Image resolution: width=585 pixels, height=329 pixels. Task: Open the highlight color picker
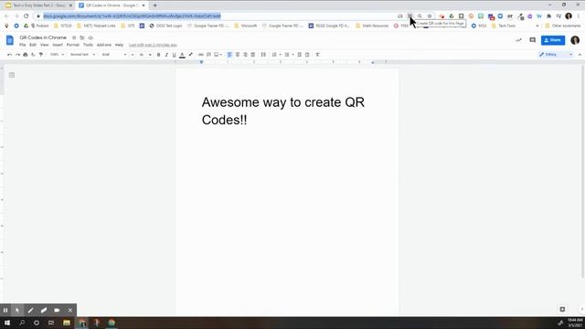191,55
